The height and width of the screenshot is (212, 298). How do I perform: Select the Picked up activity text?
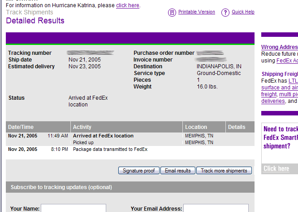pyautogui.click(x=83, y=142)
